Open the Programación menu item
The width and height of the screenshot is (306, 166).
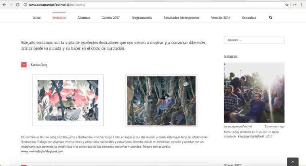coord(141,18)
